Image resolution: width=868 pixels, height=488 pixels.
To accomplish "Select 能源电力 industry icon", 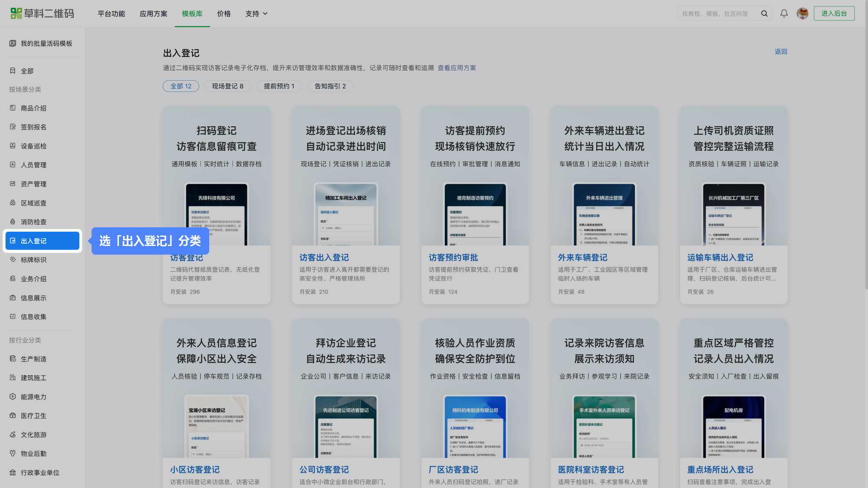I will (x=13, y=396).
